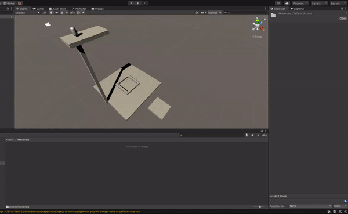
Task: Toggle the scene grid visibility icon
Action: pos(78,13)
